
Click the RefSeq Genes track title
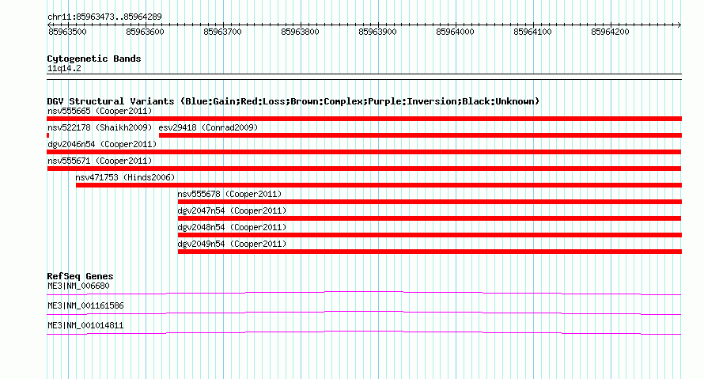click(80, 276)
